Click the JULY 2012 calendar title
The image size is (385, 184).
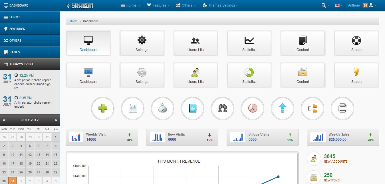tap(30, 120)
